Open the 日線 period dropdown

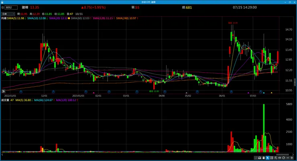coord(8,14)
